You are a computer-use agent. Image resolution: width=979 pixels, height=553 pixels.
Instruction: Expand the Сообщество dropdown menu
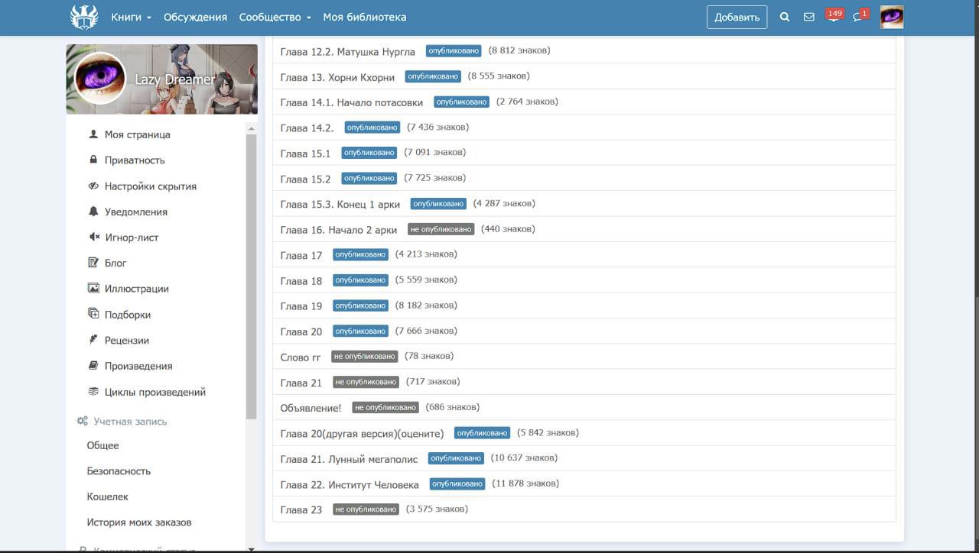[x=275, y=17]
